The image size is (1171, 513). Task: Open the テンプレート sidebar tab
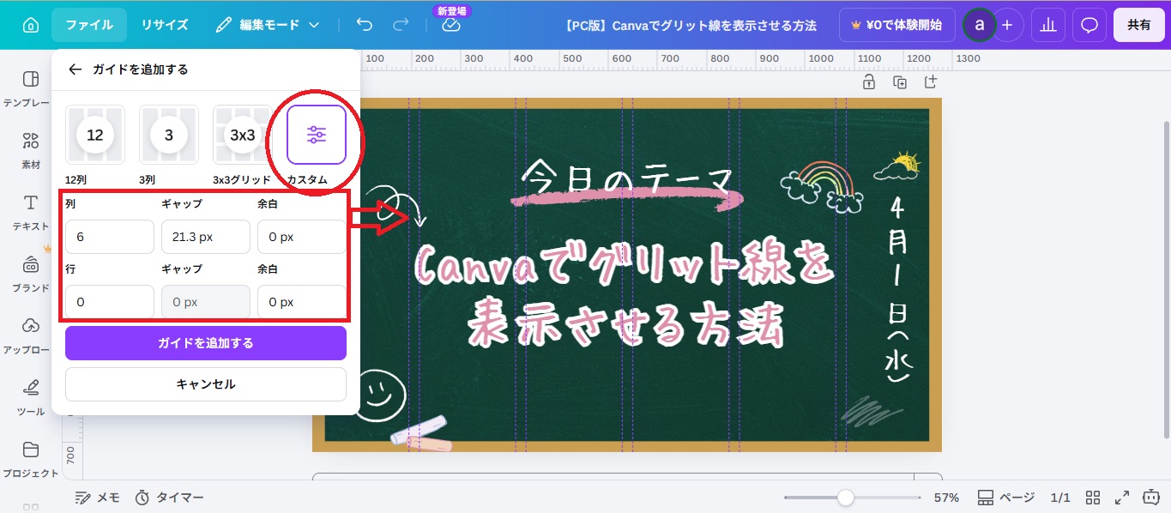point(31,89)
